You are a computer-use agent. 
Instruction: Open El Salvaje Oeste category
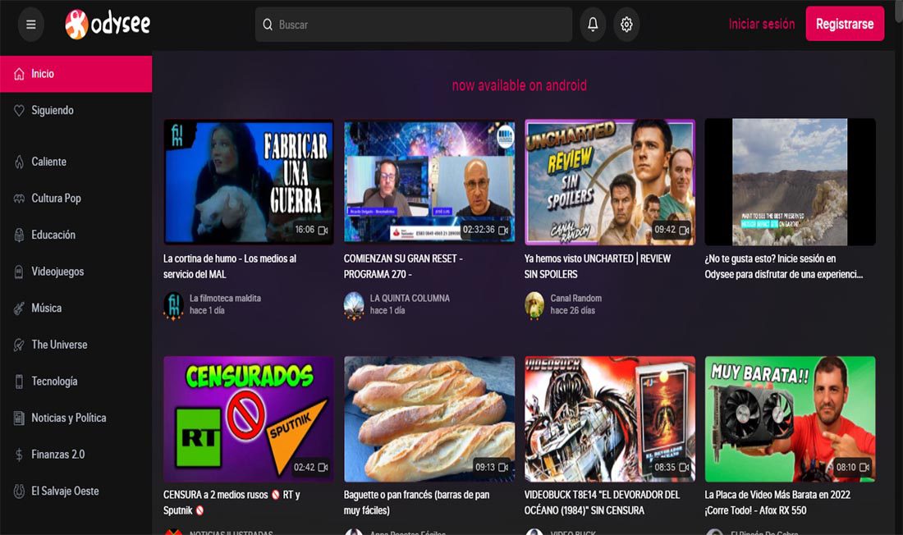tap(76, 491)
